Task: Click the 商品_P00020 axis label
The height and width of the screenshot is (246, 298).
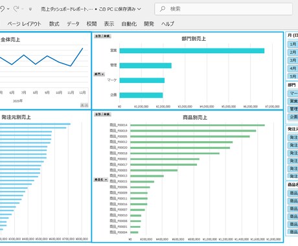Action: click(119, 148)
